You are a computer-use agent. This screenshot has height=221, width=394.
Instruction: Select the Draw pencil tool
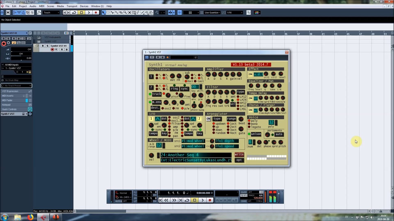(138, 13)
